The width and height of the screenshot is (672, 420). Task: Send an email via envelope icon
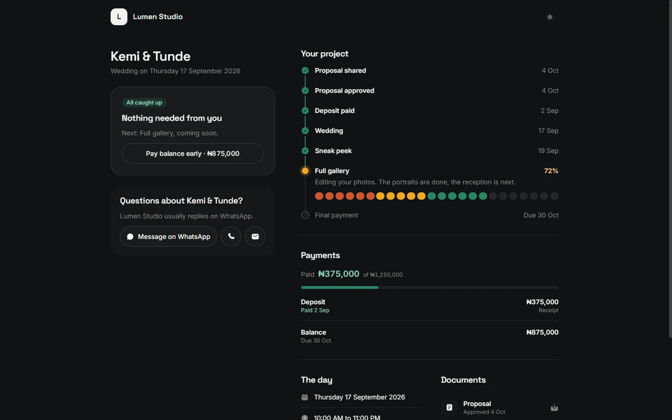255,237
